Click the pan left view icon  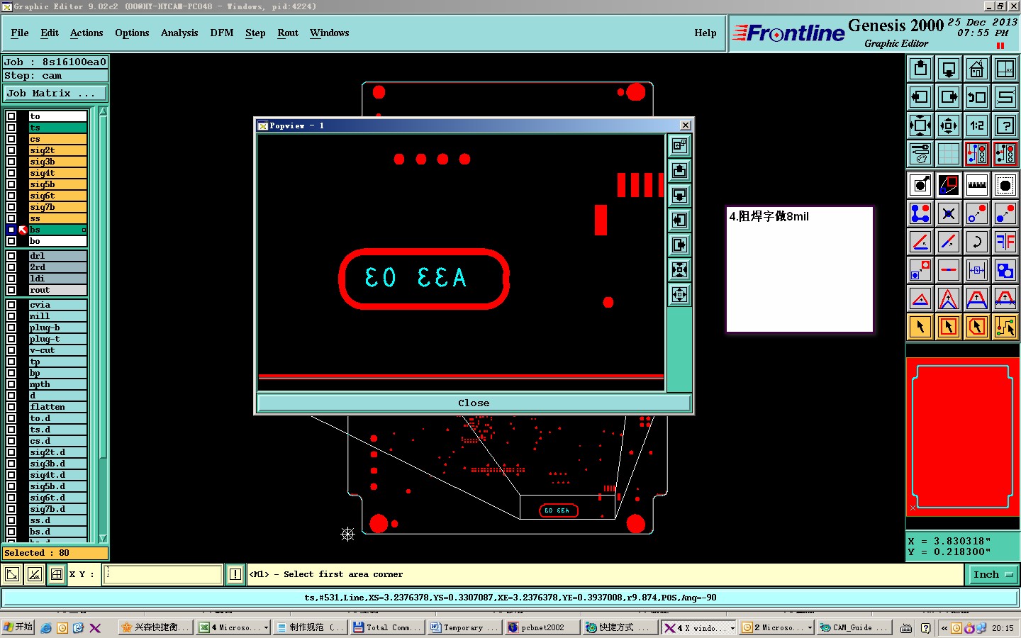click(x=920, y=97)
